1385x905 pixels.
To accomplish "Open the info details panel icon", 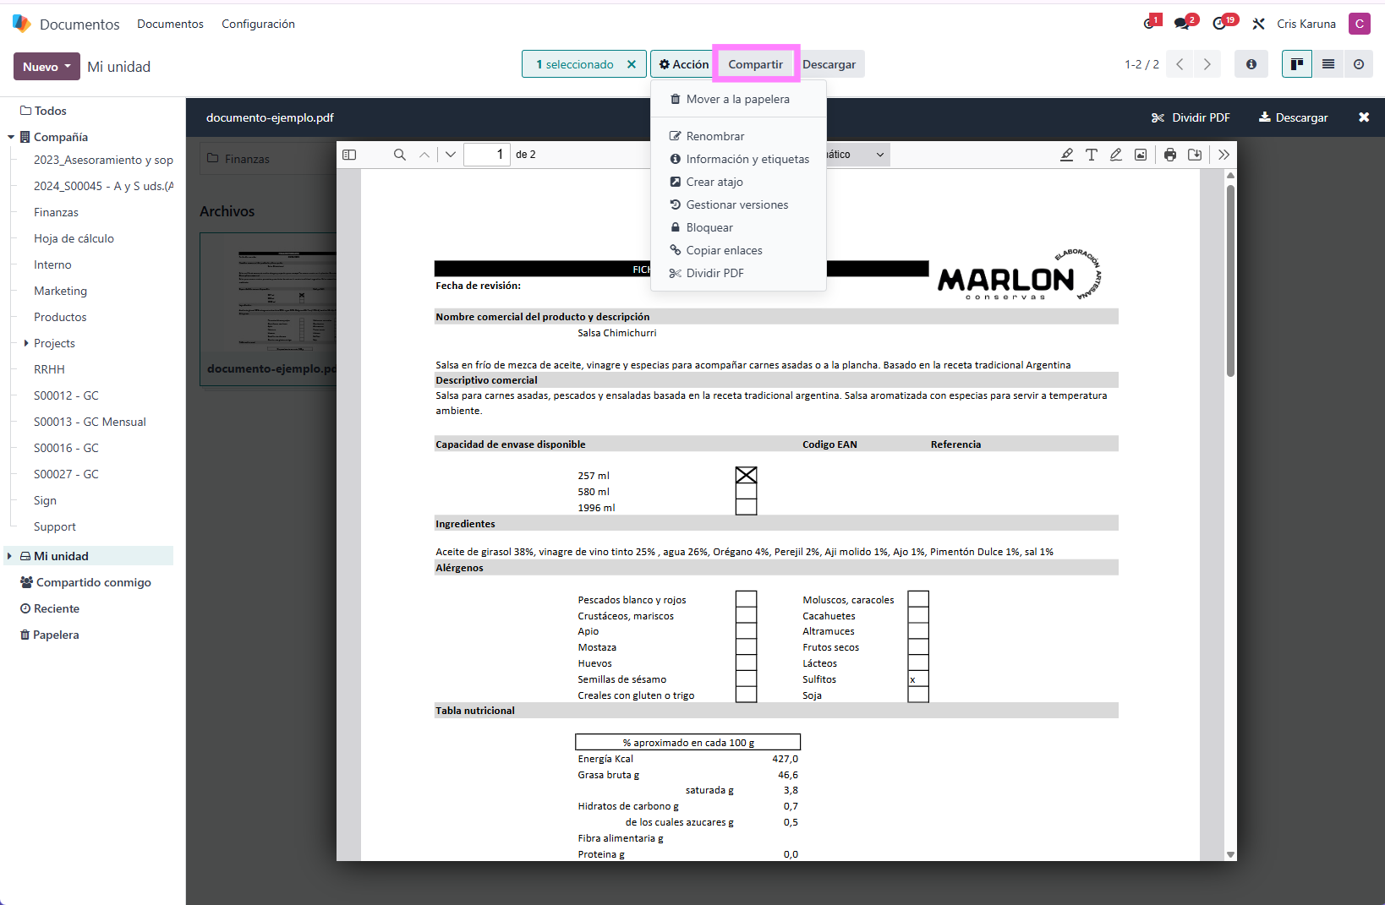I will click(1251, 64).
